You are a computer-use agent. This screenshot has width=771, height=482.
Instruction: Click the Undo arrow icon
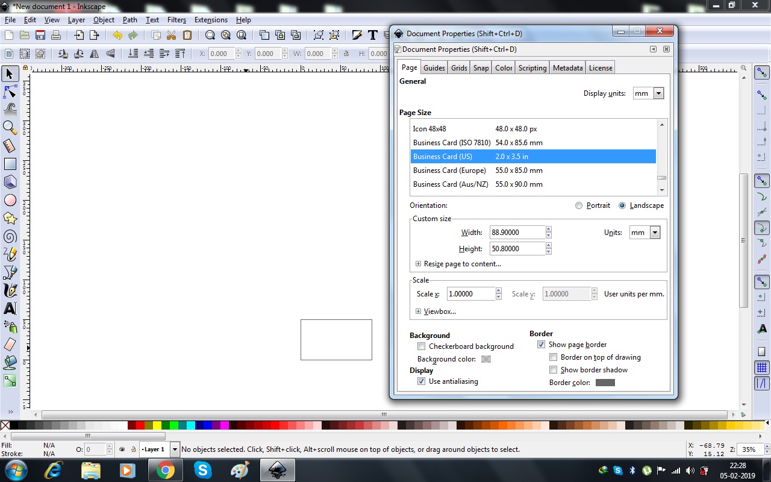coord(117,36)
